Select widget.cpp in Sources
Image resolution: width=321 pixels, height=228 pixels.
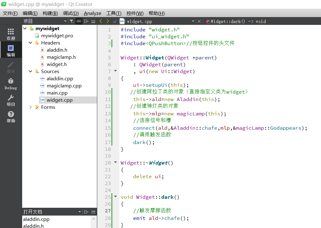[x=59, y=100]
